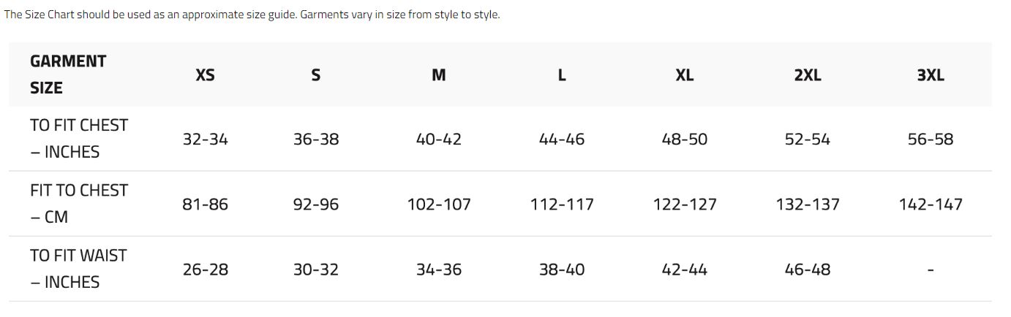Click the empty dash cell under 3XL
This screenshot has width=1011, height=317.
(930, 270)
